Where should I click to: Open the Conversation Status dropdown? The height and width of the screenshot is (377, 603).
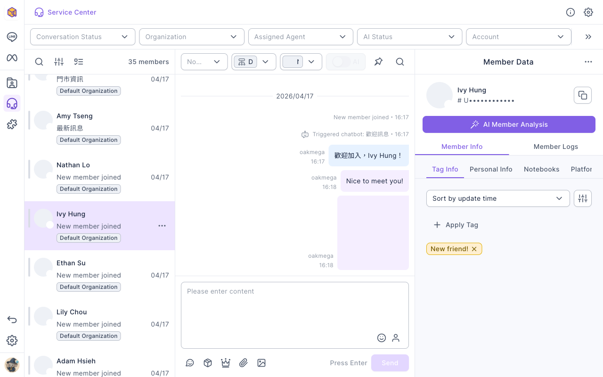coord(83,37)
